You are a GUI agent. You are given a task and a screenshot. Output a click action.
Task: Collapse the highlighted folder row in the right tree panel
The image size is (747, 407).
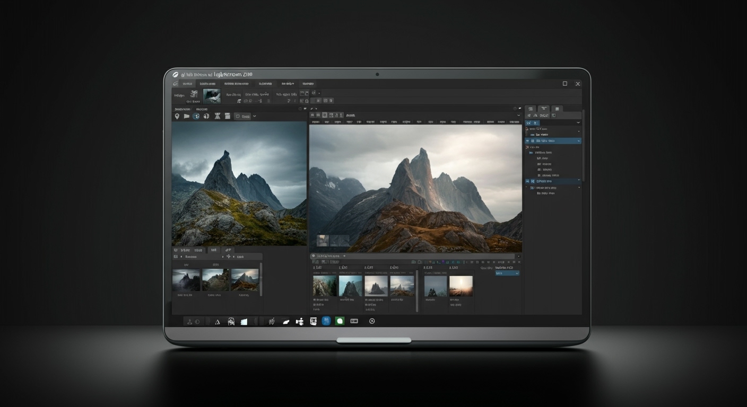click(x=578, y=141)
